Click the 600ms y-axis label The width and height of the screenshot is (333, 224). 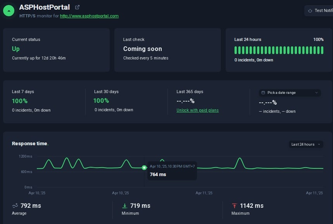tap(26, 172)
